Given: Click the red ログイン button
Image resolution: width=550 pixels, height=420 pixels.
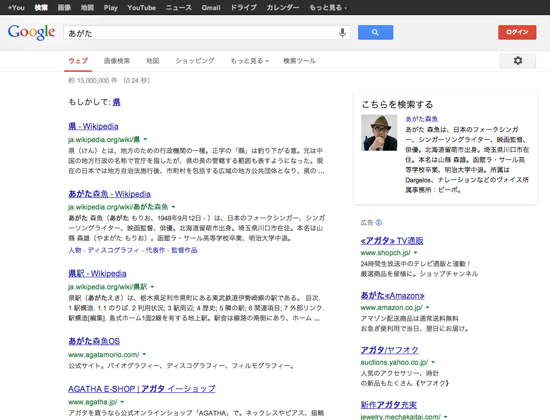Looking at the screenshot, I should tap(517, 32).
